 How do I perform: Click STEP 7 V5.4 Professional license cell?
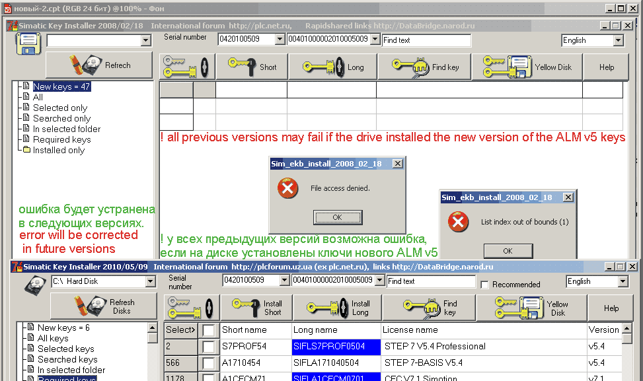(x=484, y=347)
